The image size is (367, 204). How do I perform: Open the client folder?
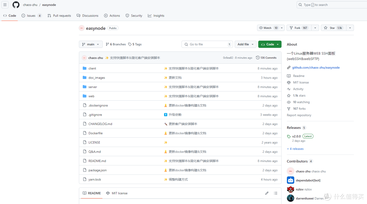(92, 68)
